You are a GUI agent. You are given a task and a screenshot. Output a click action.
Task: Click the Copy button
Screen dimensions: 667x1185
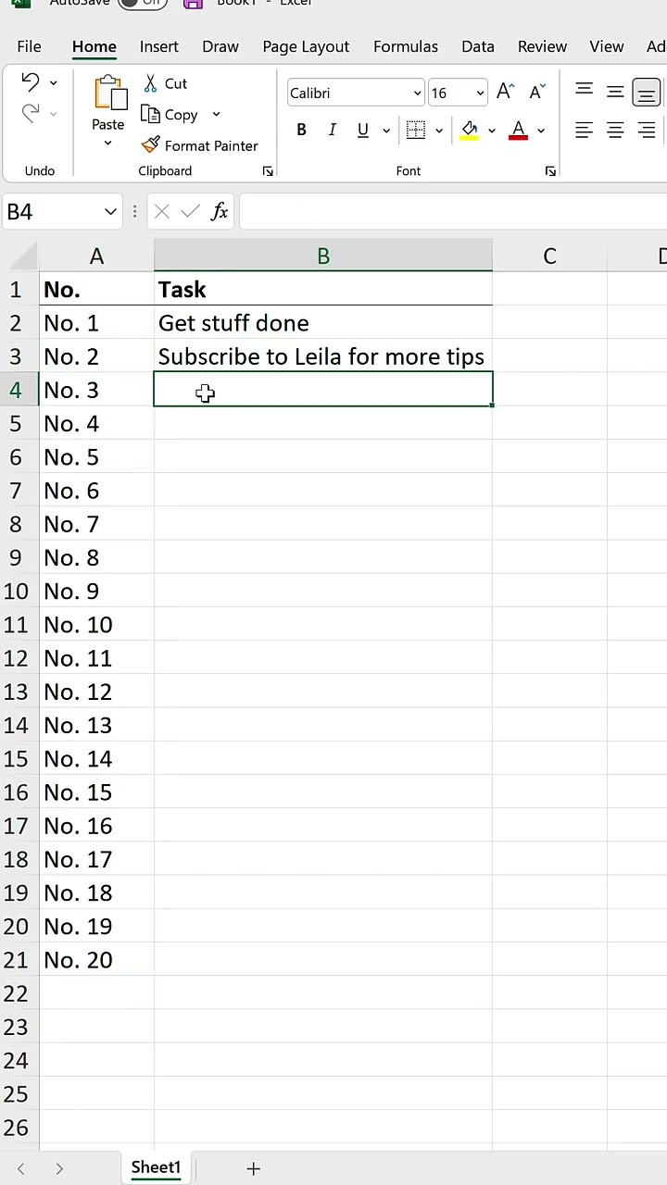[171, 115]
